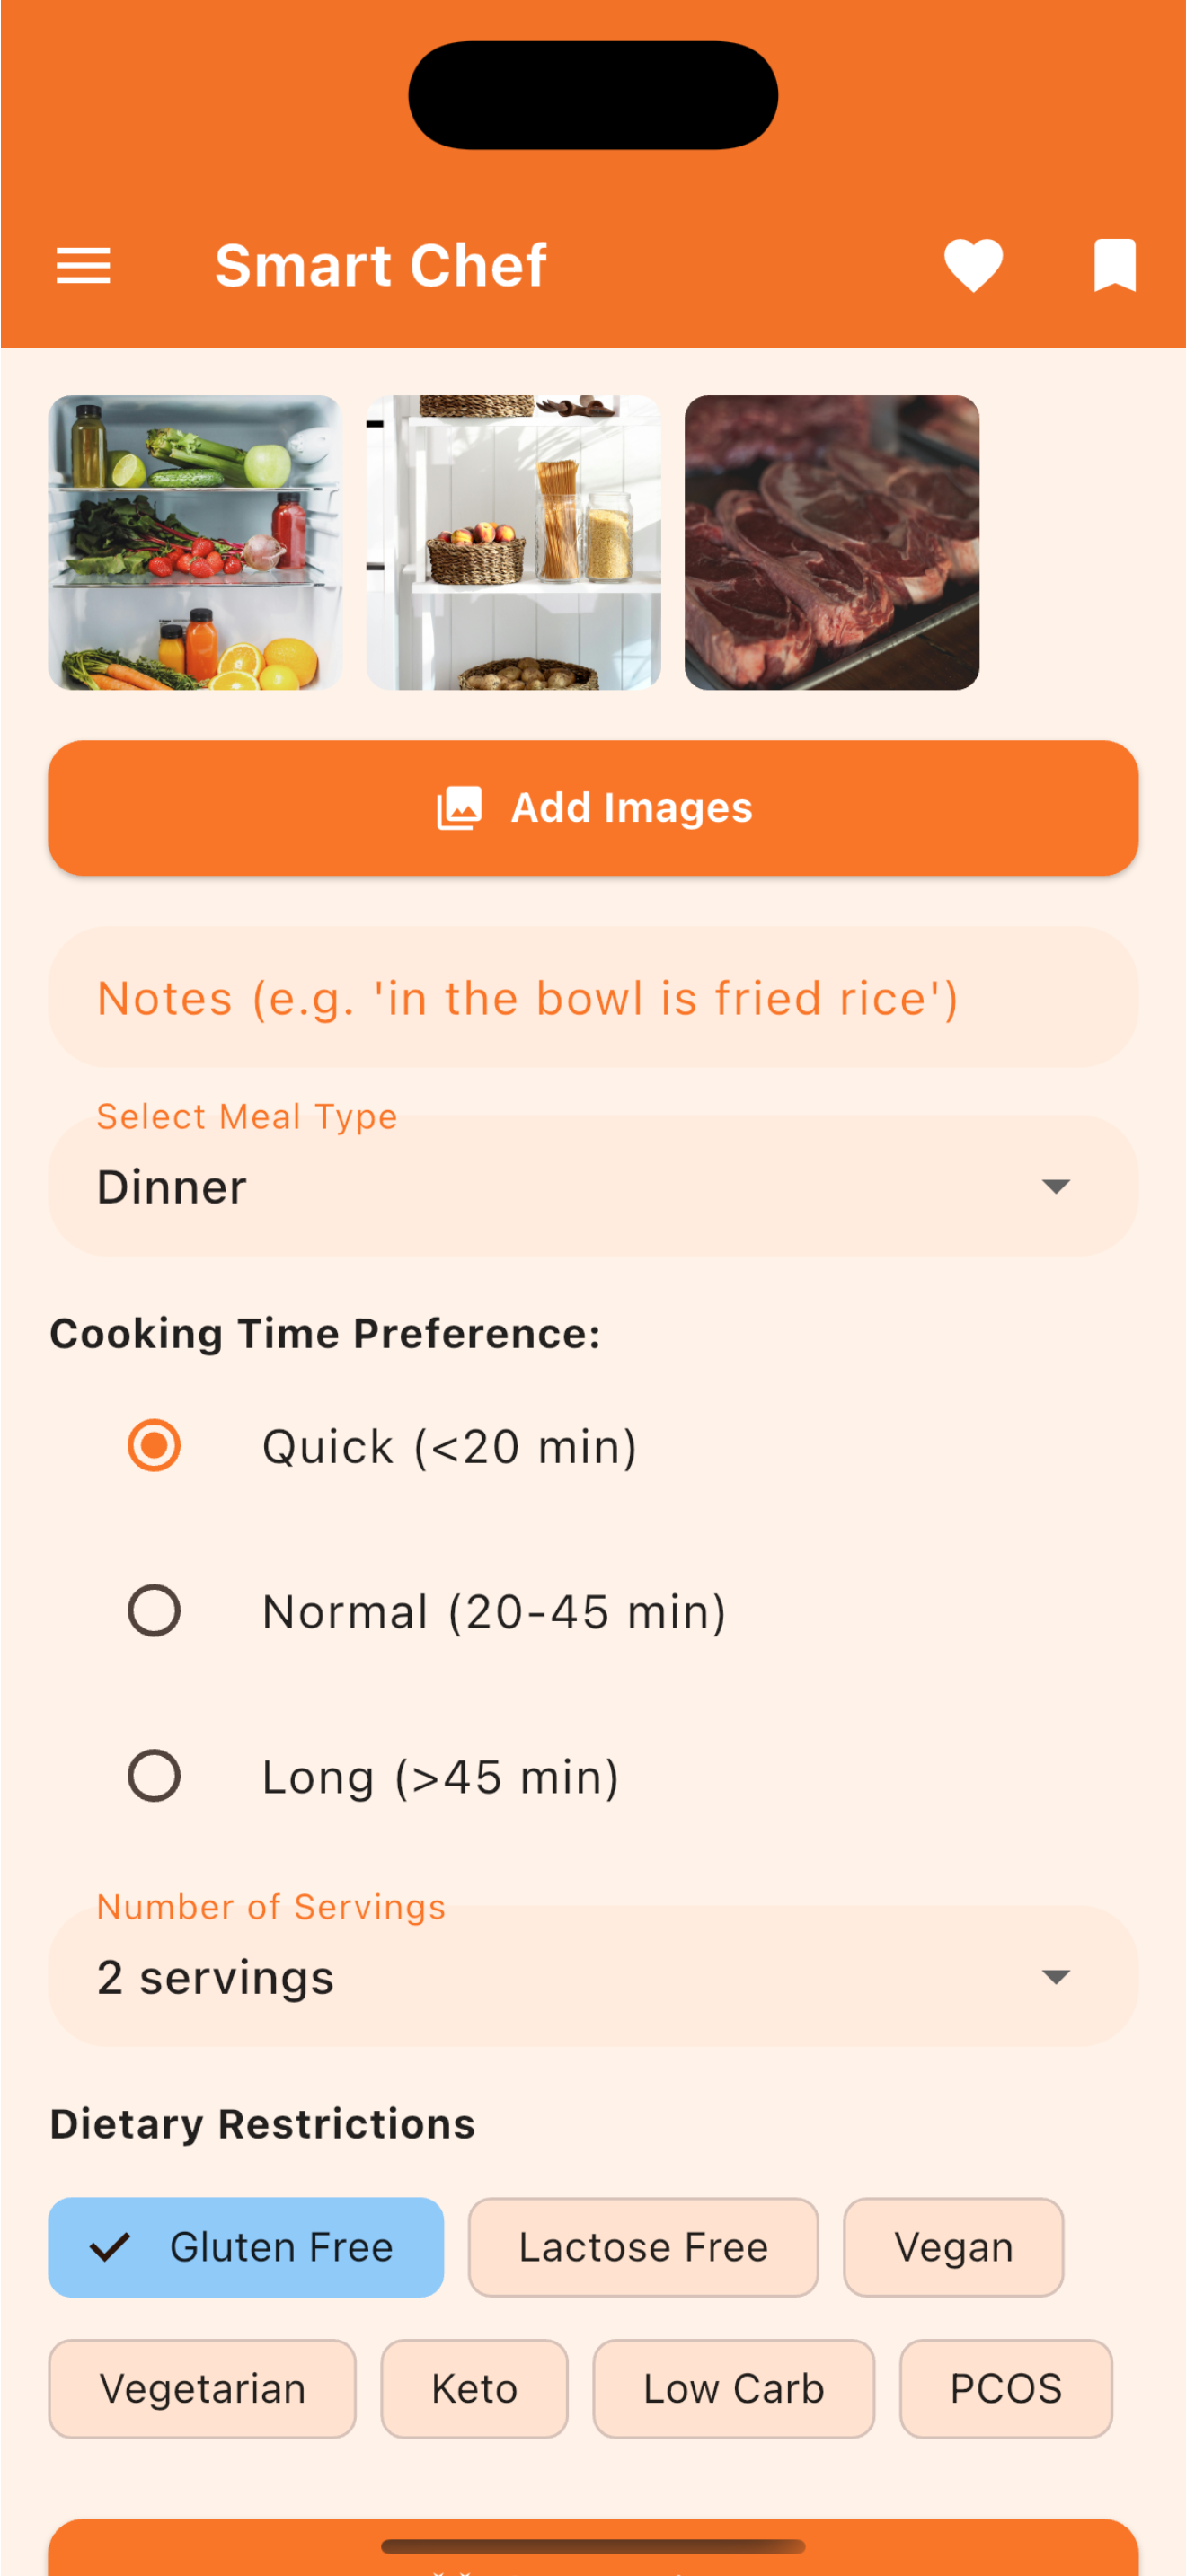Click the arrow beside Dinner
The width and height of the screenshot is (1186, 2576).
coord(1056,1187)
